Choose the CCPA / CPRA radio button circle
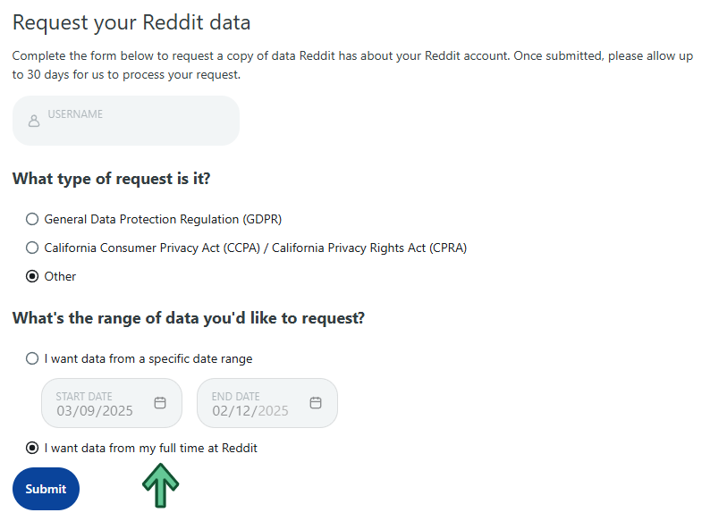This screenshot has height=521, width=702. (x=32, y=248)
